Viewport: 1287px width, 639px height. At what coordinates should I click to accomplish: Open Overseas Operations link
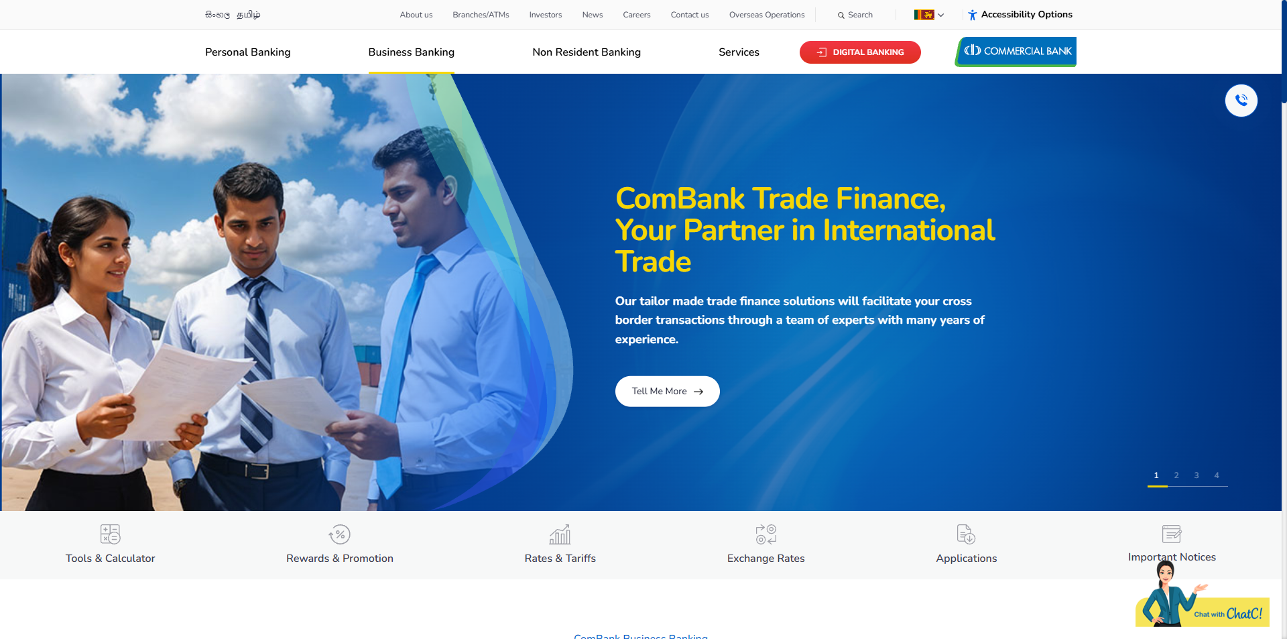tap(767, 15)
